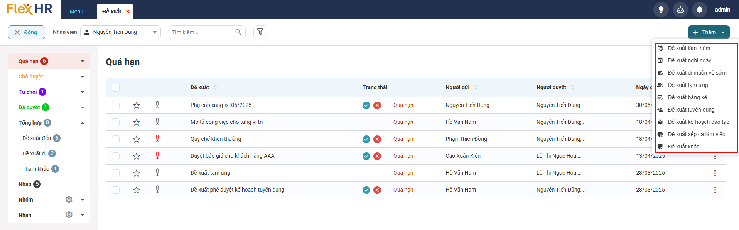Open more options for Đề xuất tạm ứng row

point(715,173)
